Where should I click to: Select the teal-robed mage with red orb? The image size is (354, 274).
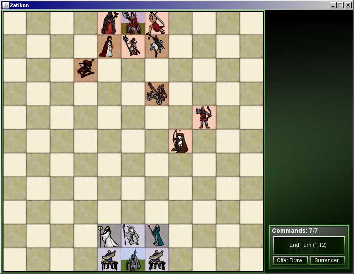coord(157,236)
